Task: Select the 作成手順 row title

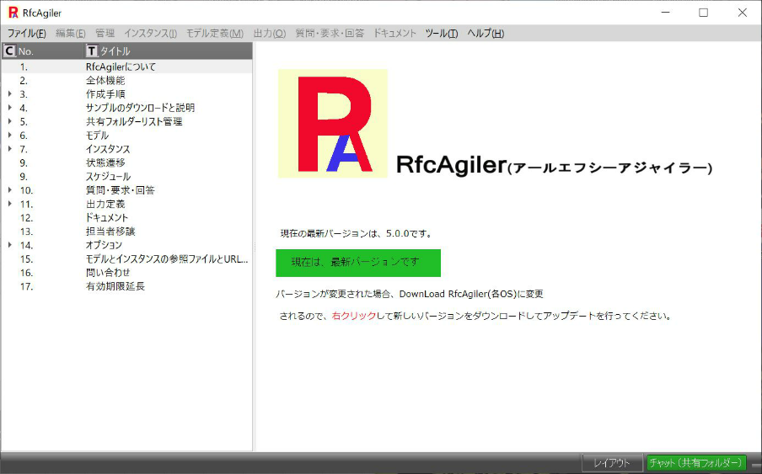Action: click(x=105, y=94)
